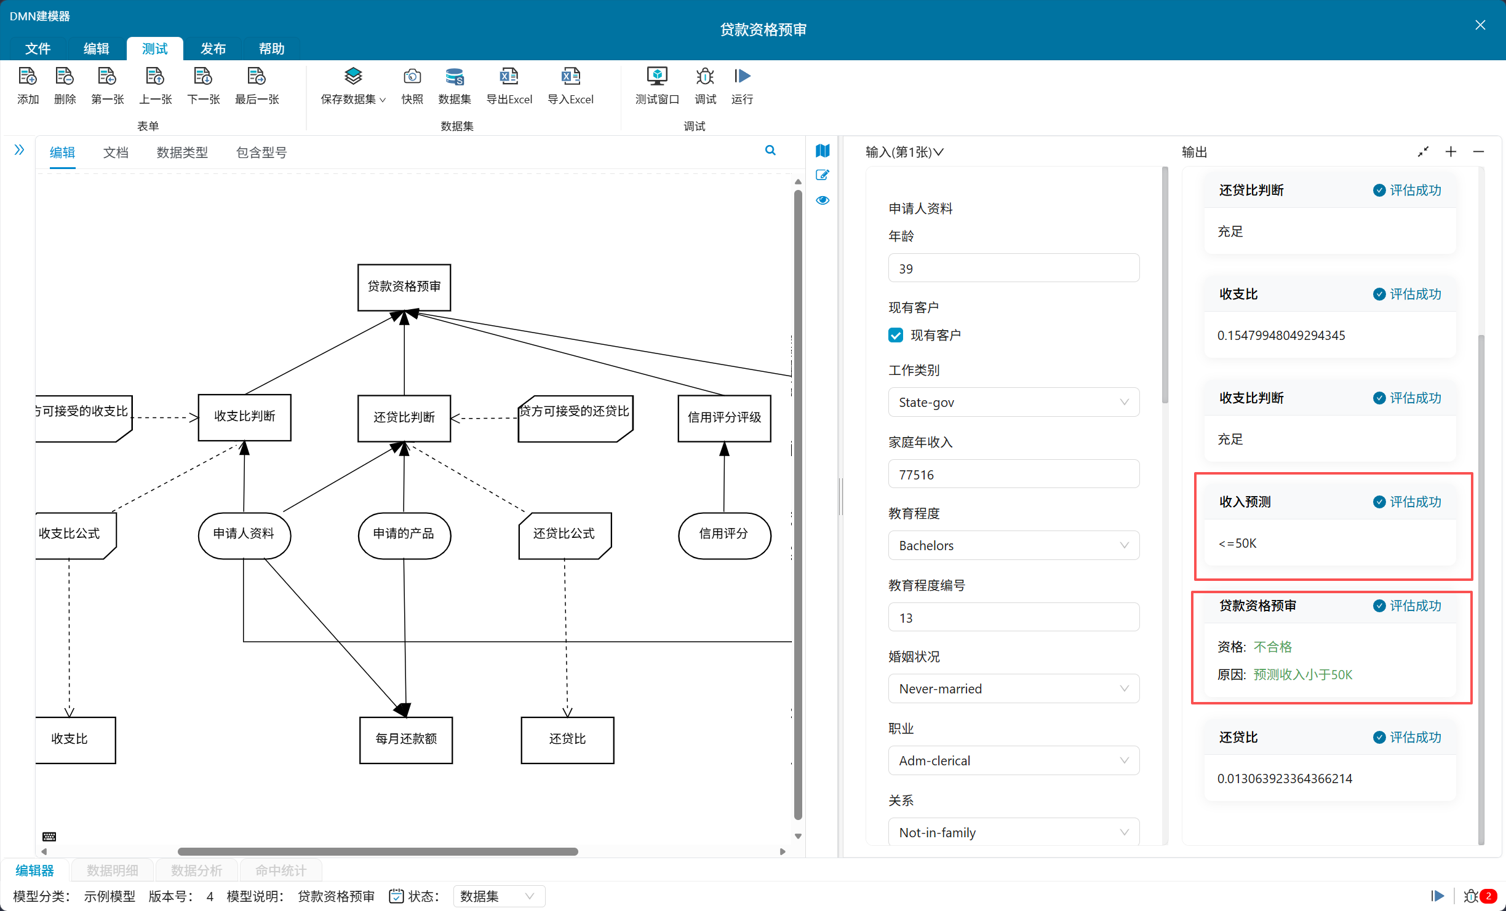Open the Bachelors education dropdown

1013,545
